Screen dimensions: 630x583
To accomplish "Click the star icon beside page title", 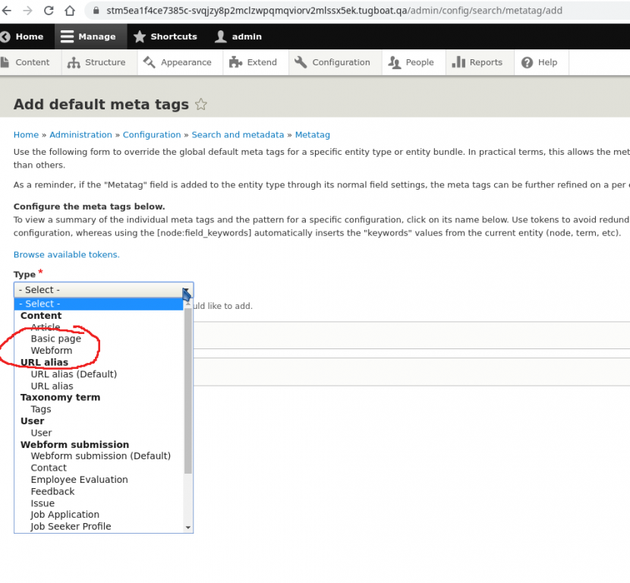I will pos(201,105).
